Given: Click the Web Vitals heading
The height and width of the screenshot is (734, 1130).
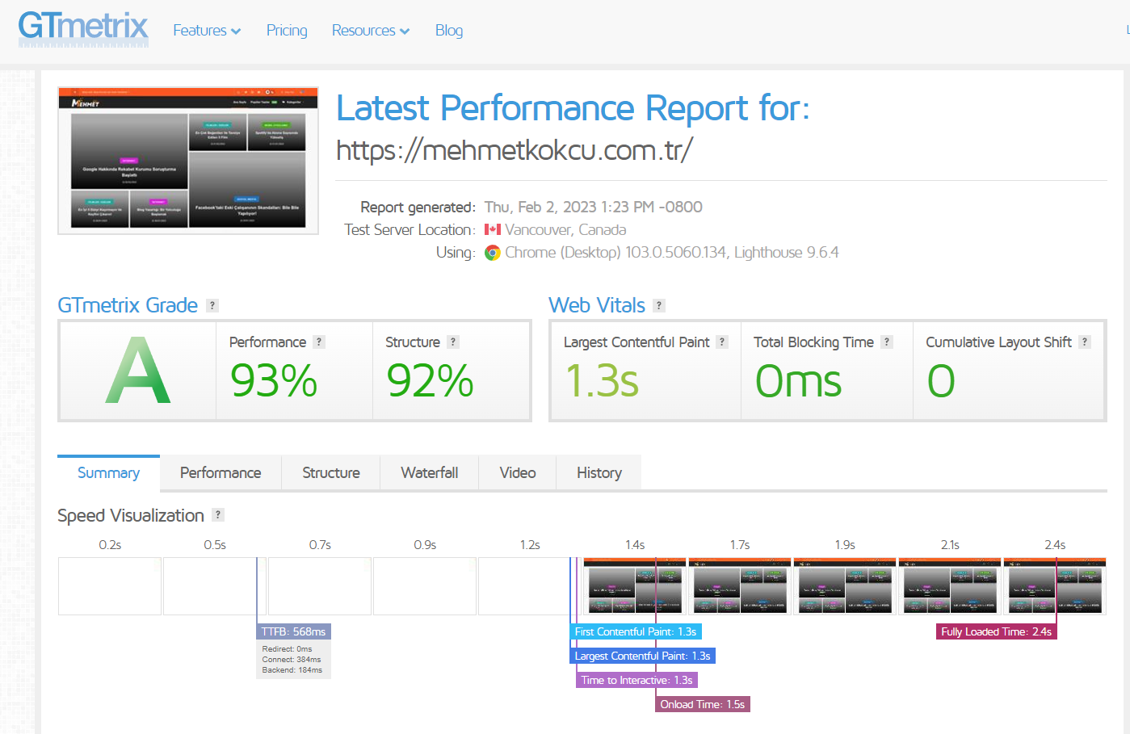Looking at the screenshot, I should coord(597,305).
